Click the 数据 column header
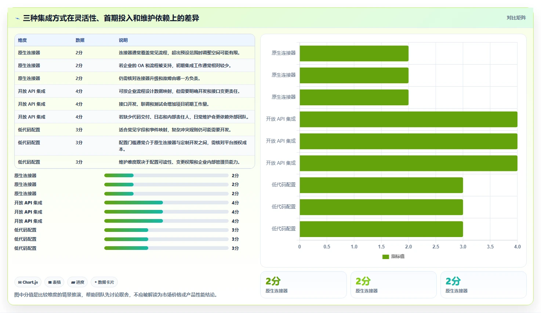This screenshot has height=313, width=541. click(x=80, y=40)
